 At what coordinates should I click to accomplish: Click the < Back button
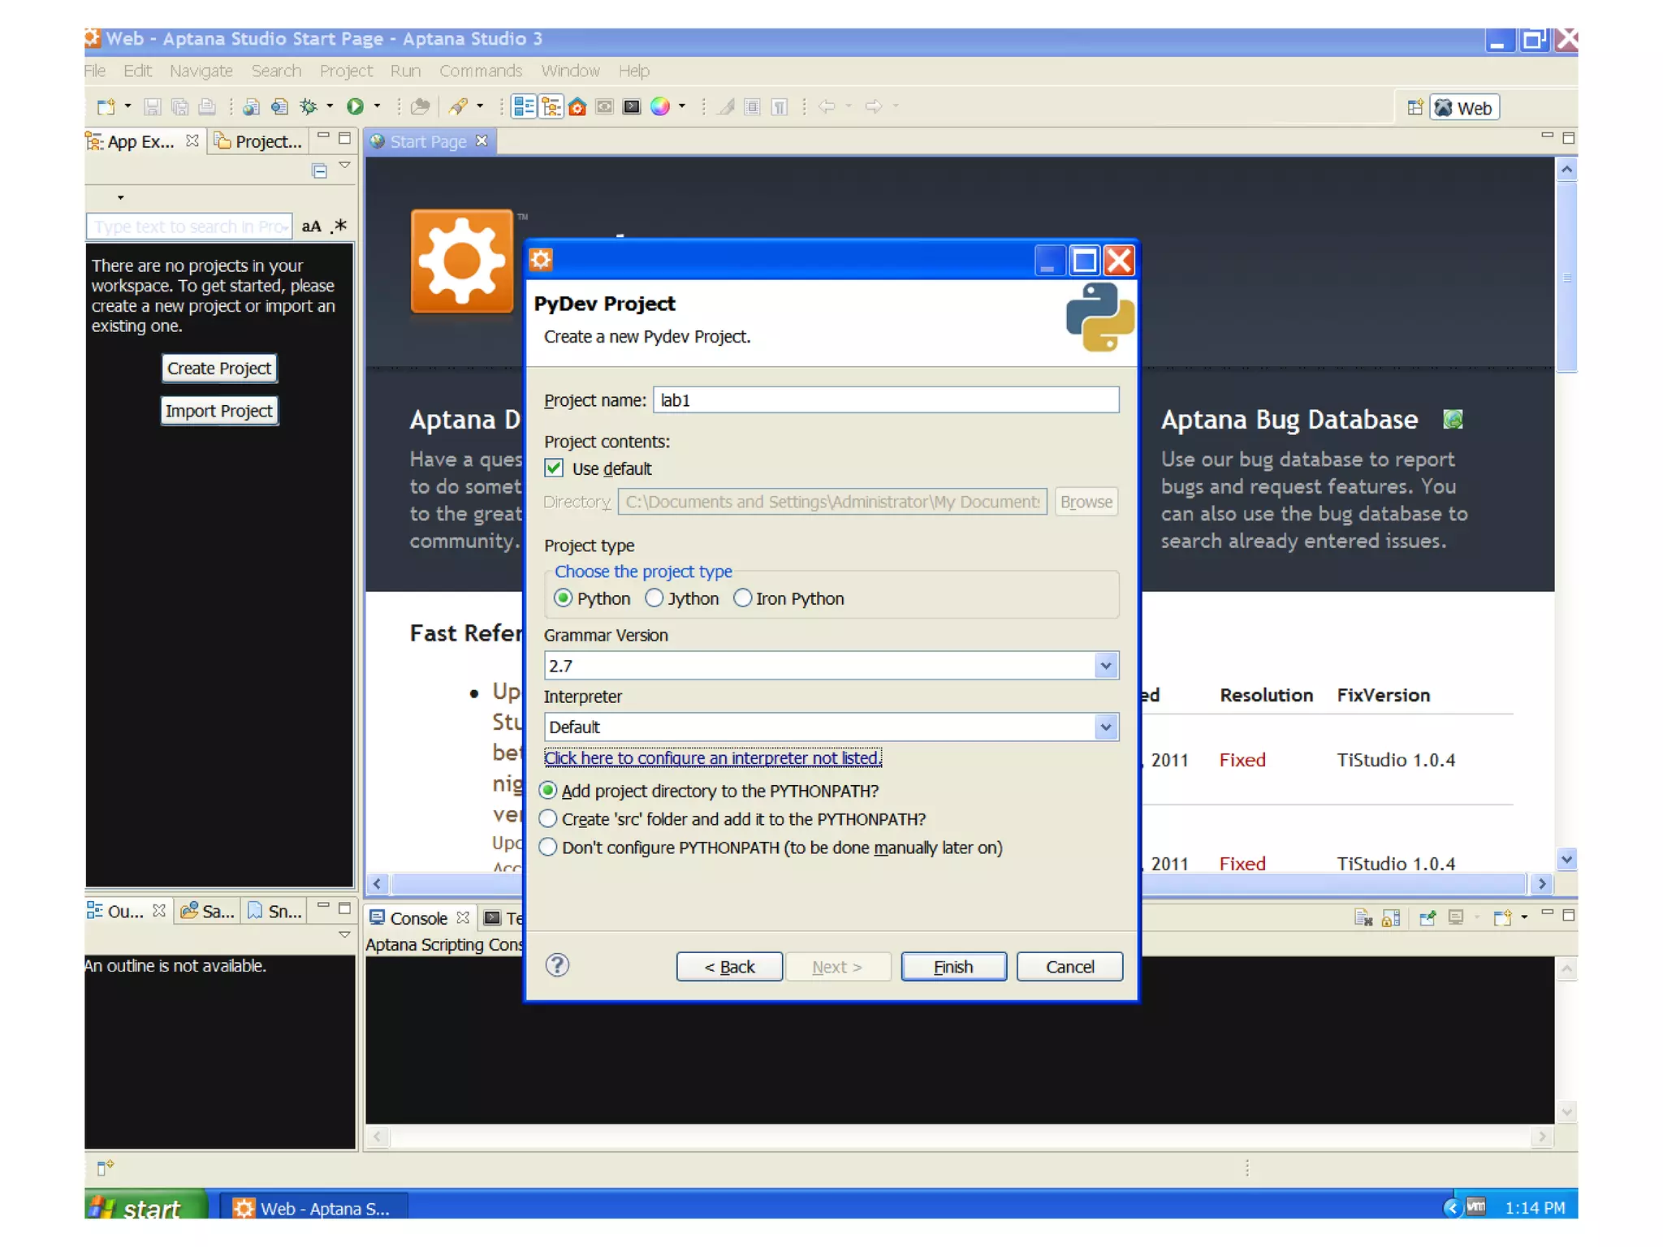(x=729, y=966)
